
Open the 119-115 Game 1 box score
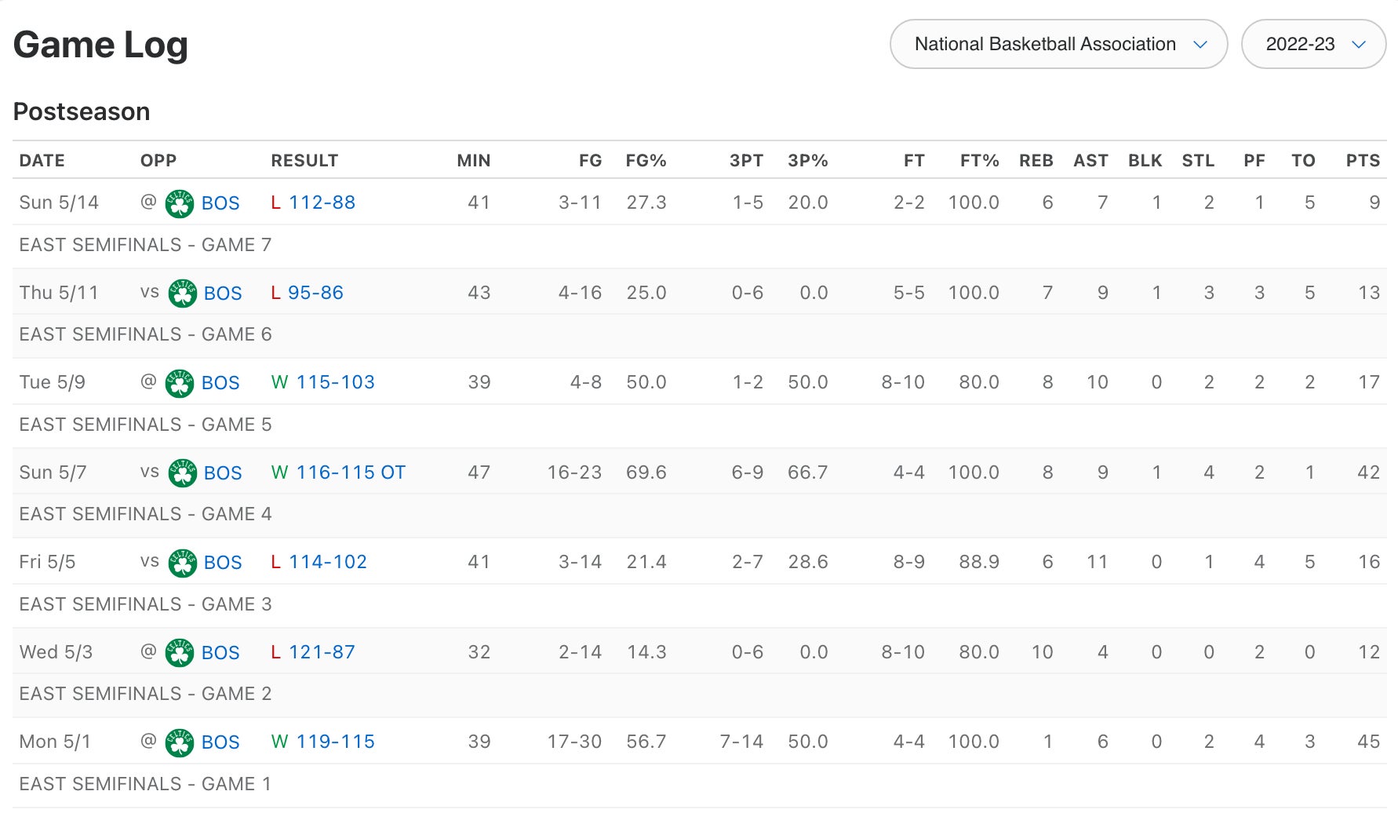(x=335, y=742)
